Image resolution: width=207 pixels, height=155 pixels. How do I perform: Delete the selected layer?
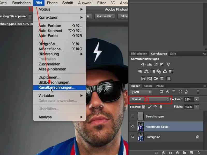pyautogui.click(x=198, y=153)
